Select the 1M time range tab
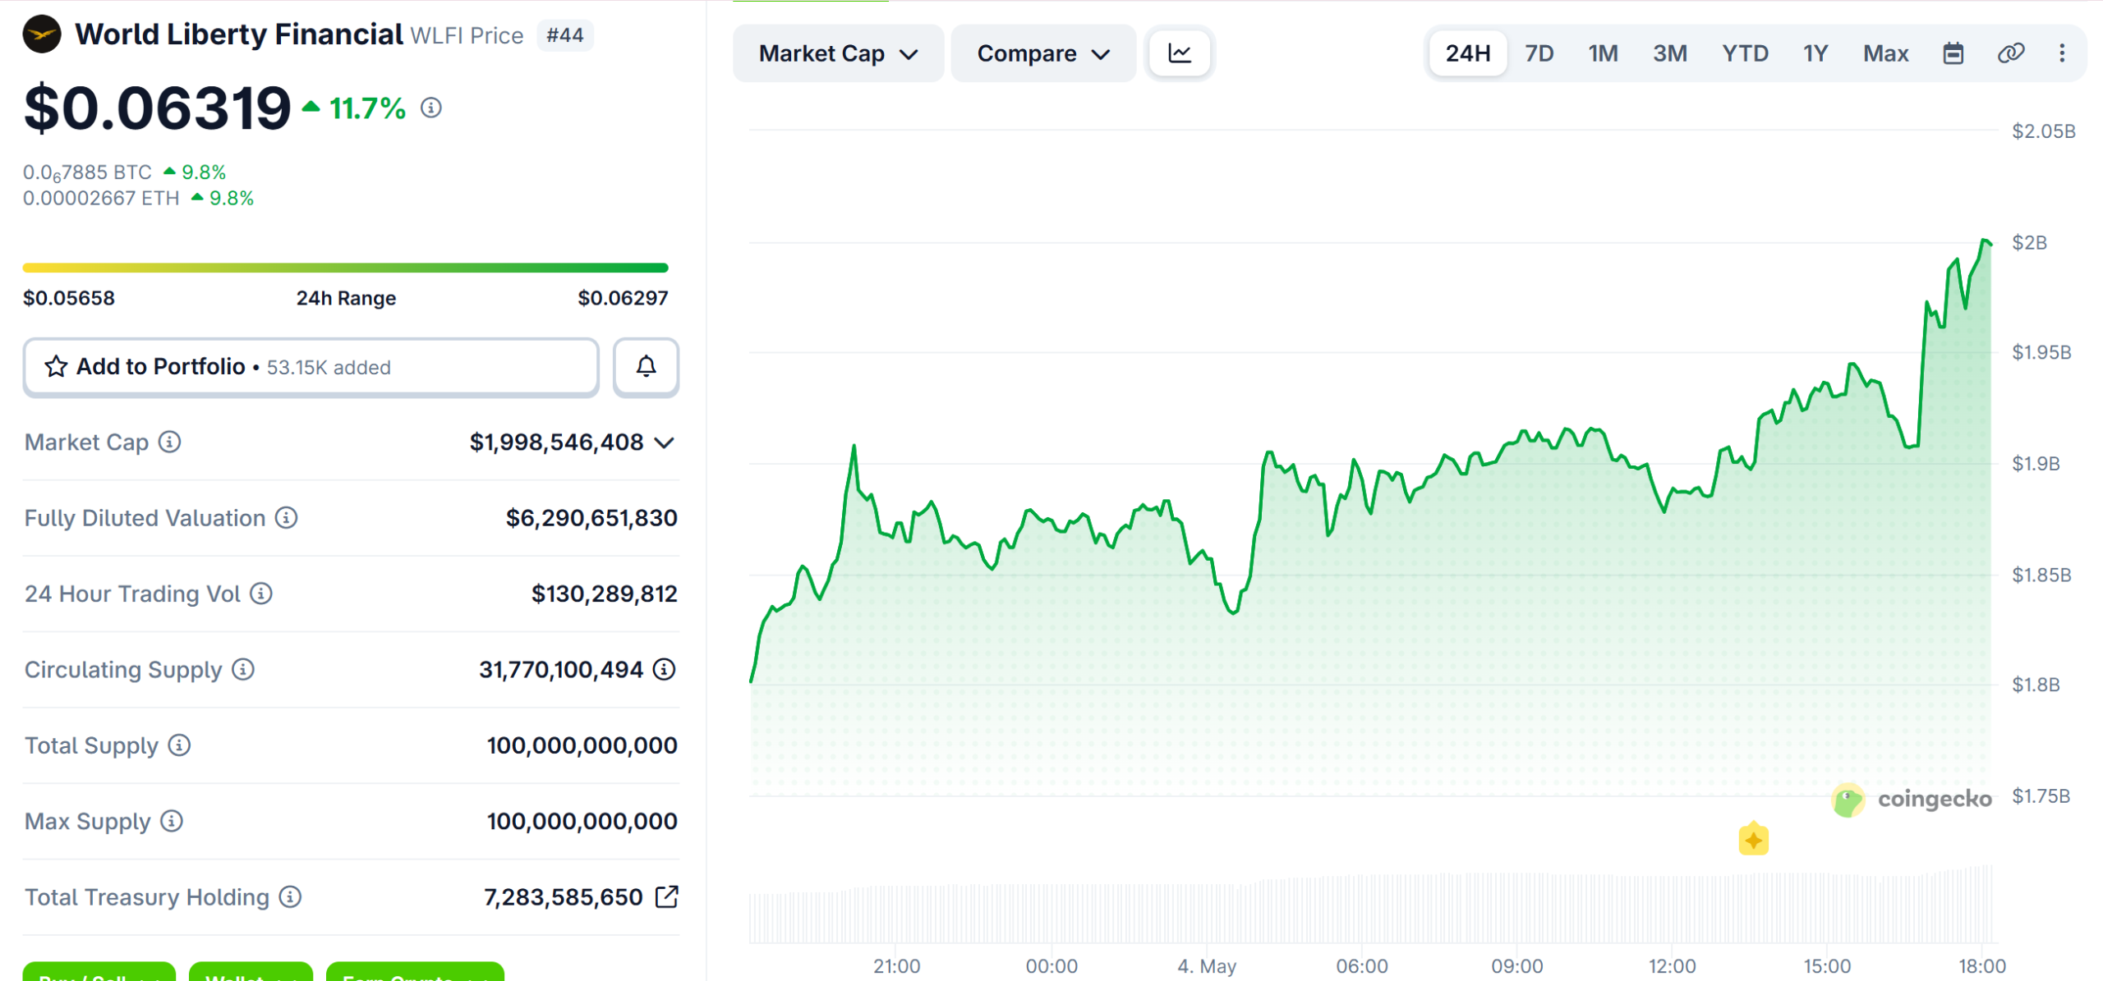The image size is (2103, 981). (1603, 53)
